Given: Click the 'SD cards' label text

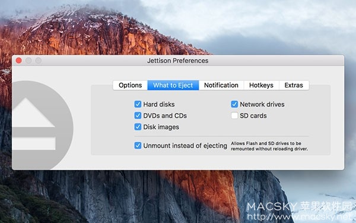Looking at the screenshot, I should point(253,116).
